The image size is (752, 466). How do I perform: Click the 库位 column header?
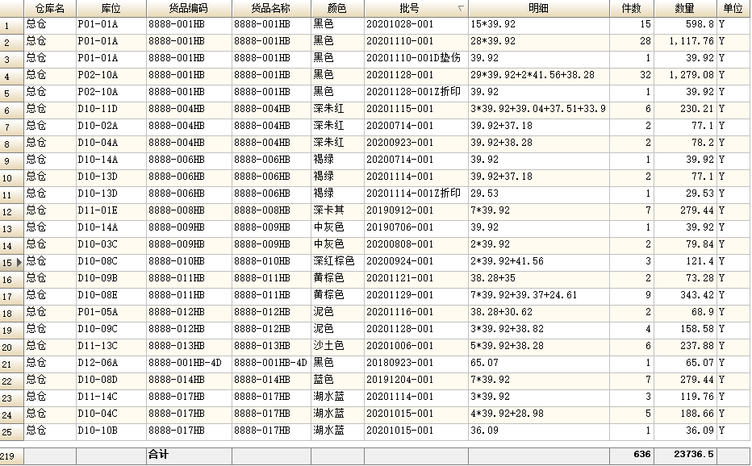(x=111, y=8)
